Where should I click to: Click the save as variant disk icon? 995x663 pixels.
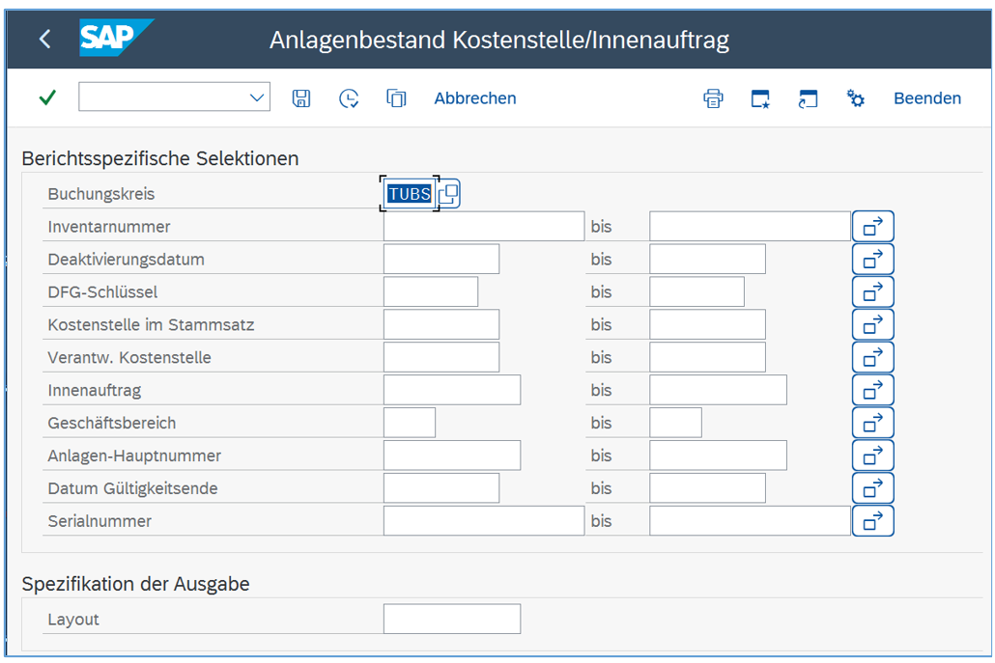point(301,98)
